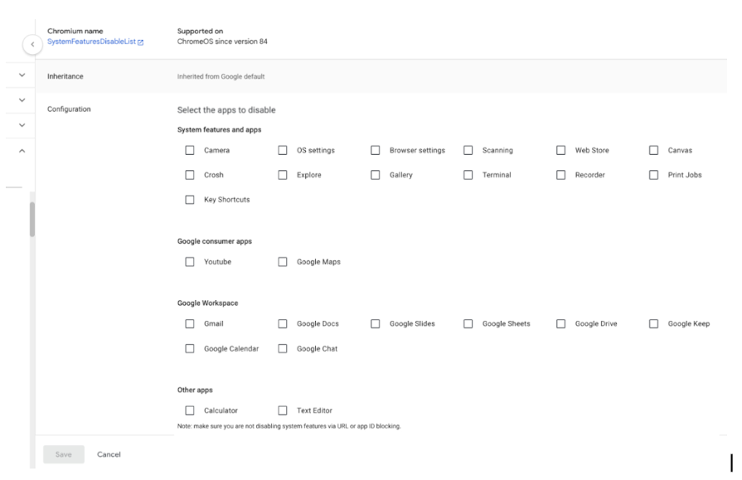742x480 pixels.
Task: Toggle the Gallery checkbox
Action: coord(376,175)
